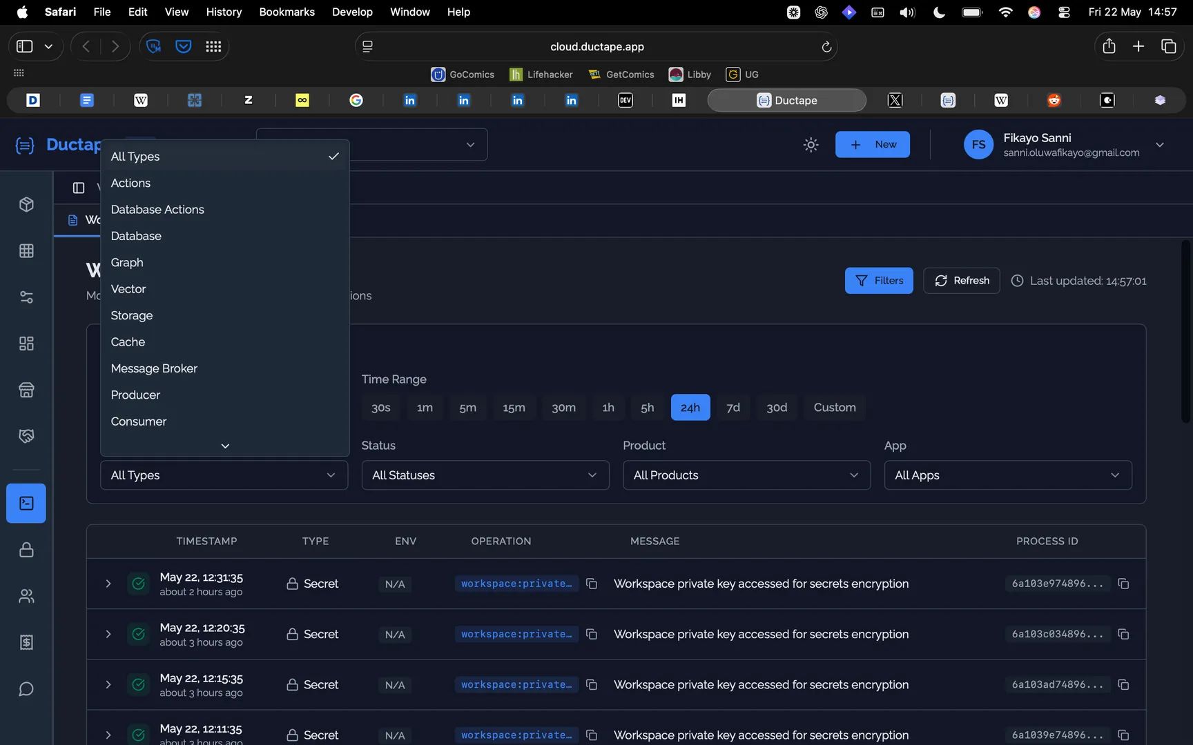1193x745 pixels.
Task: Select the 30m time range option
Action: click(x=563, y=408)
